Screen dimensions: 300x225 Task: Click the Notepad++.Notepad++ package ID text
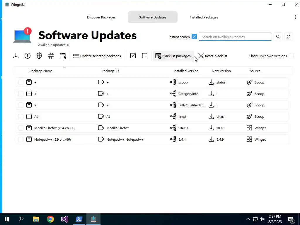point(125,139)
